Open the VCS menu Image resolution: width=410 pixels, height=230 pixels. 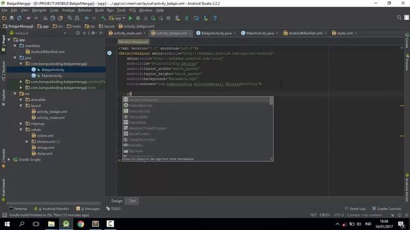tap(133, 10)
